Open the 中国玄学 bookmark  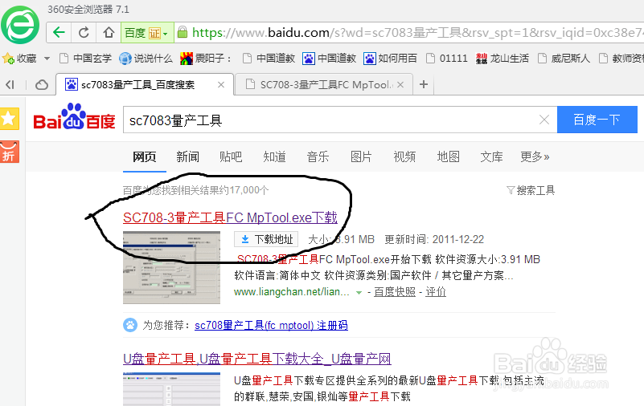(86, 59)
